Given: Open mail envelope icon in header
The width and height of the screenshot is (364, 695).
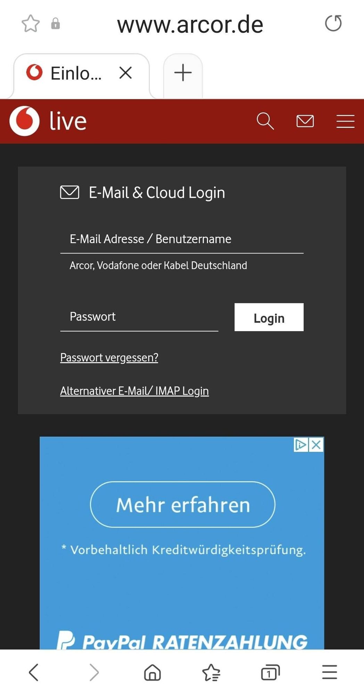Looking at the screenshot, I should 305,121.
